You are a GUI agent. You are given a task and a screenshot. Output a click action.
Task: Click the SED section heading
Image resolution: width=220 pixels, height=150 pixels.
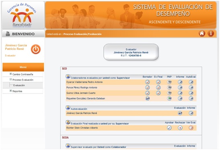64,69
